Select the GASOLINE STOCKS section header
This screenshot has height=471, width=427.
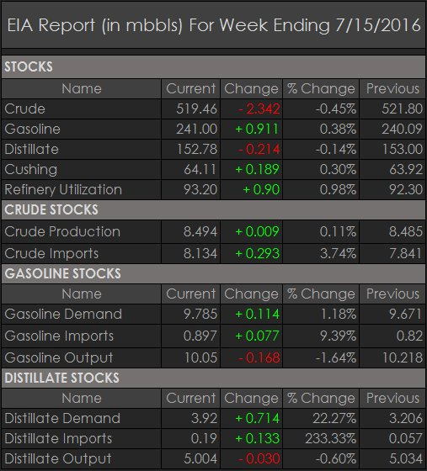point(214,273)
